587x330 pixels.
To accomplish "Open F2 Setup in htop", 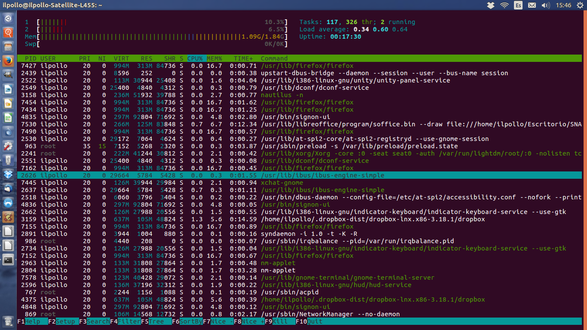I will tap(64, 321).
